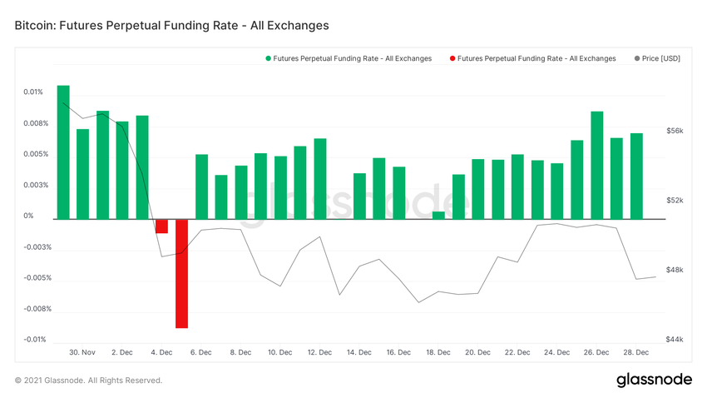Click the 28. Dec x-axis label
Viewport: 707px width, 398px height.
[635, 352]
